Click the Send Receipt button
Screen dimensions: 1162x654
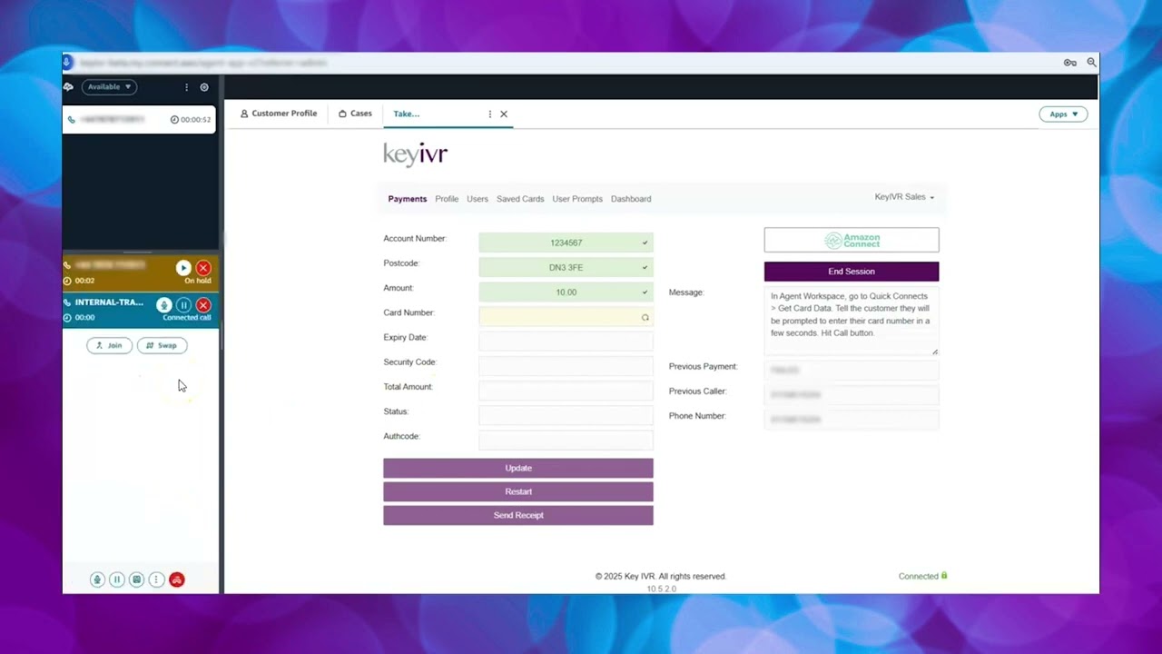tap(518, 515)
